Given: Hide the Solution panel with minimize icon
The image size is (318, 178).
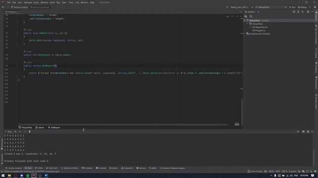Looking at the screenshot, I should point(313,12).
